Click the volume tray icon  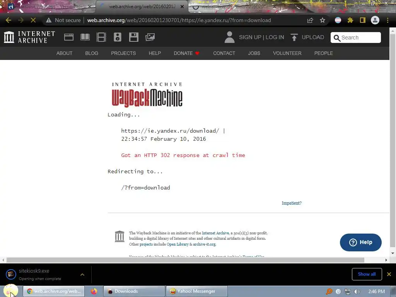[x=357, y=292]
